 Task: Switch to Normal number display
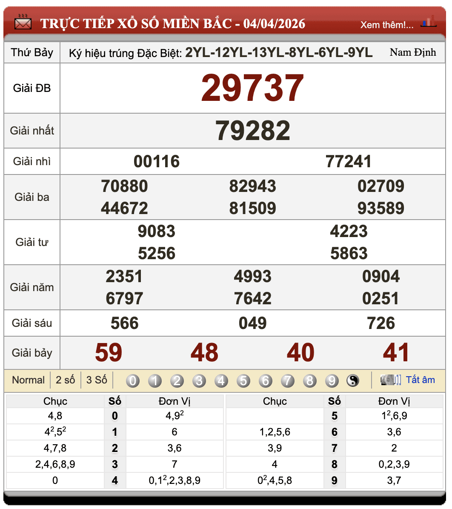coord(28,380)
